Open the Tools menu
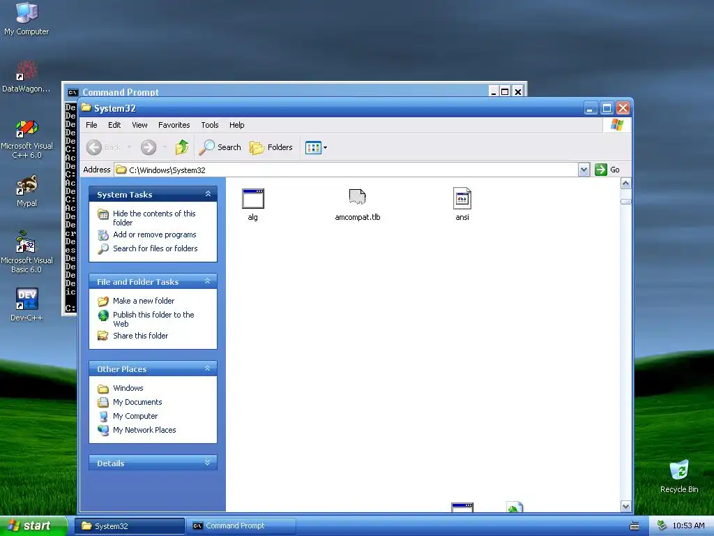The width and height of the screenshot is (714, 536). [x=209, y=125]
